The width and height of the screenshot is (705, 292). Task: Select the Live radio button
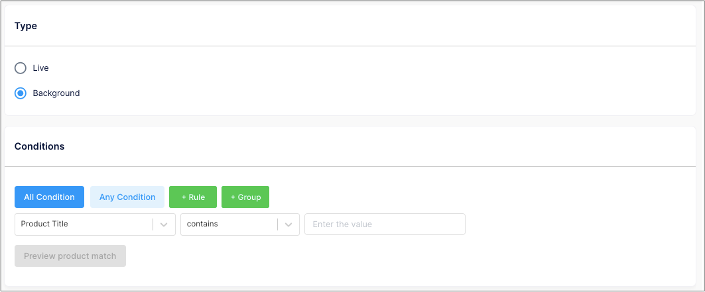coord(21,68)
